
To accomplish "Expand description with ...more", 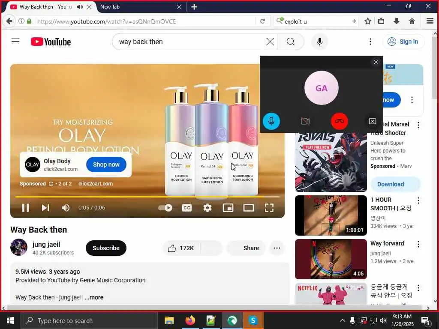I will point(94,297).
